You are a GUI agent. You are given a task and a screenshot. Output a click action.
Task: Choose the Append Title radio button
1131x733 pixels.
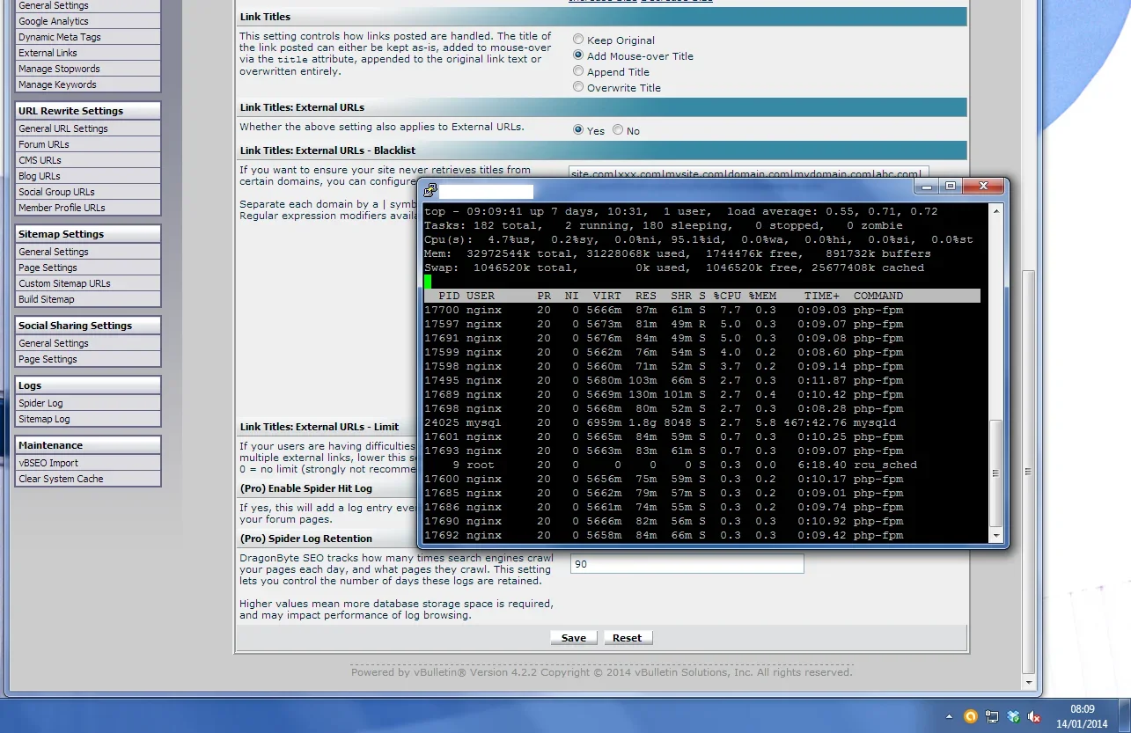578,71
